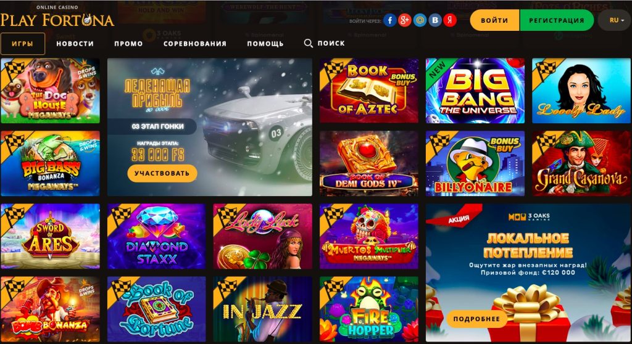
Task: Open the ПОМОЩЬ menu item
Action: click(x=265, y=44)
